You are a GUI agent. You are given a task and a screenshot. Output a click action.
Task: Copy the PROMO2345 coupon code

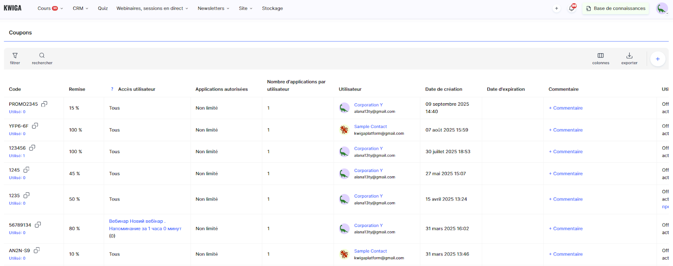(44, 104)
